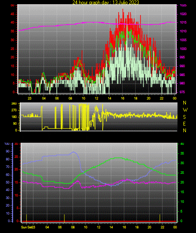
Task: Click the green 15 temperature axis label
Action: click(x=182, y=192)
